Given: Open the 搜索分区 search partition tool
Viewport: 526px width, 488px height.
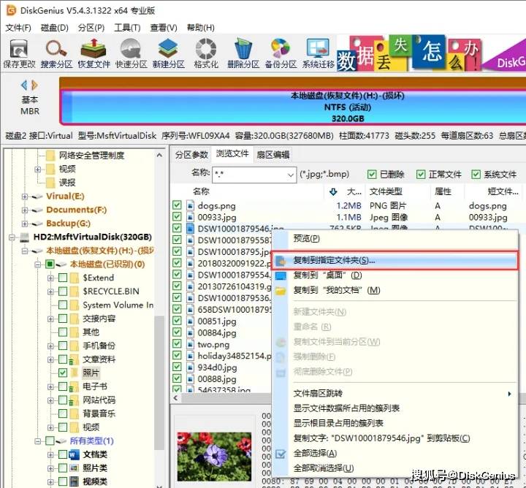Looking at the screenshot, I should click(56, 53).
